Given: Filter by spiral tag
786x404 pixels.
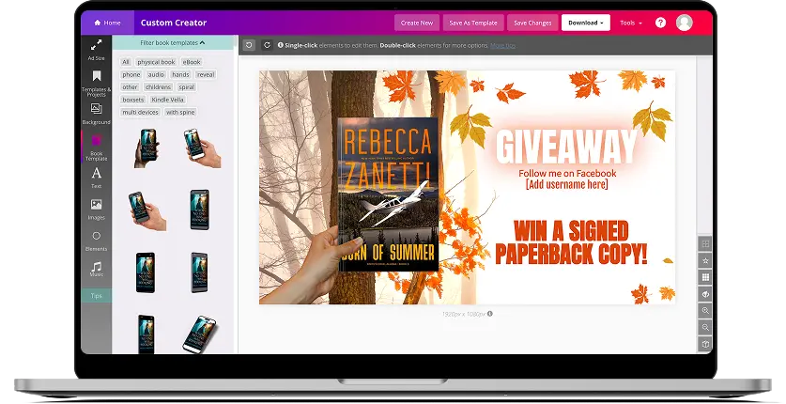Looking at the screenshot, I should 186,86.
